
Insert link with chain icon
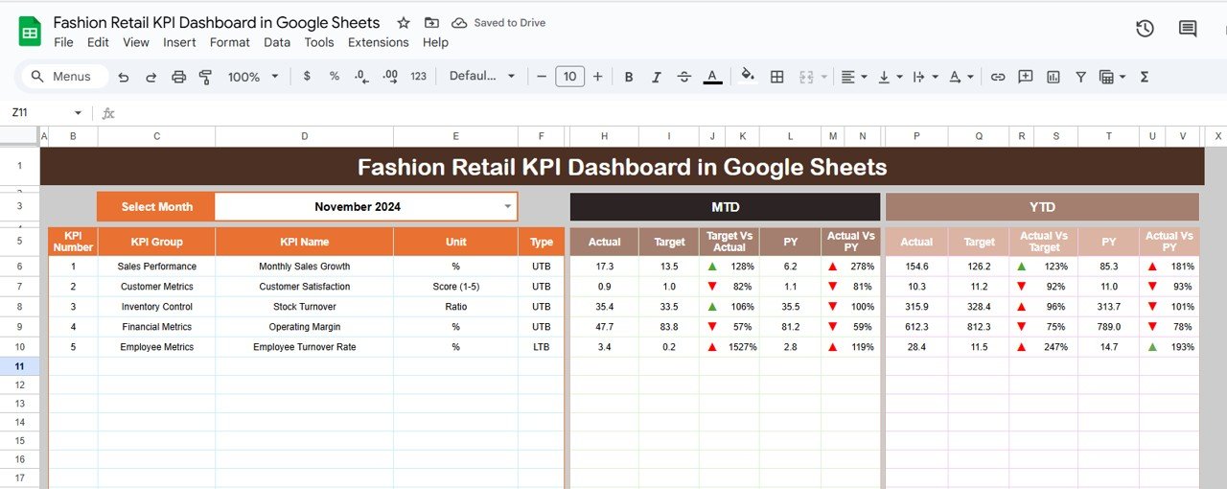coord(998,77)
